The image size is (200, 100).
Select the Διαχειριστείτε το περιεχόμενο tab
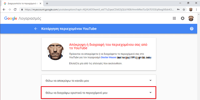click(23, 3)
